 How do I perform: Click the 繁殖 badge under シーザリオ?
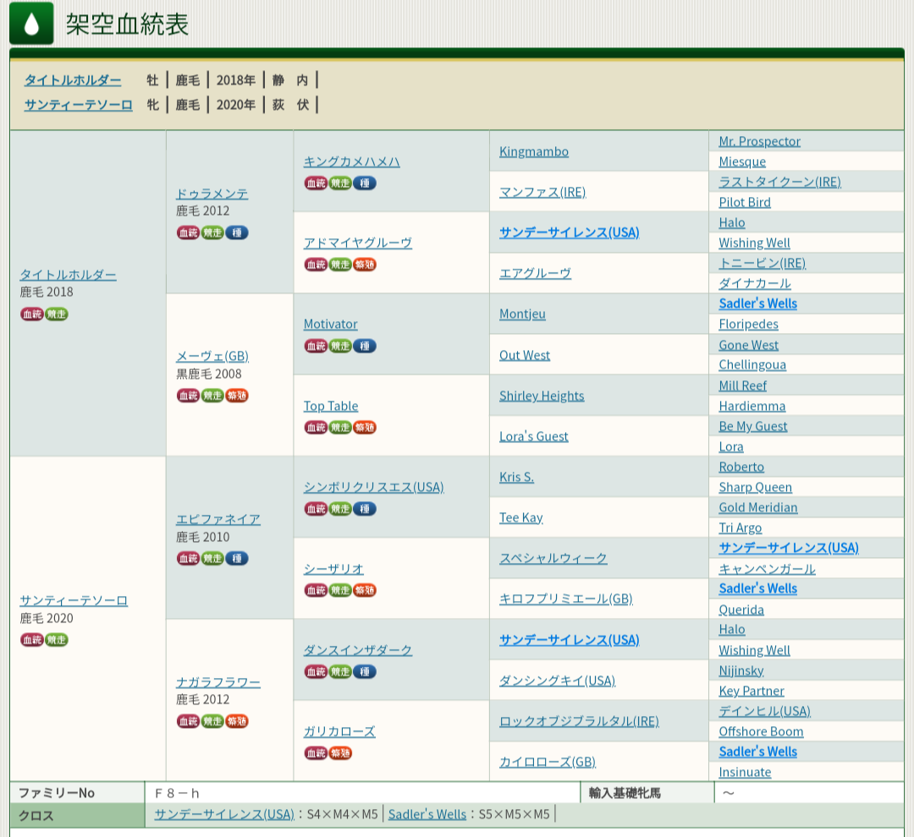point(364,591)
